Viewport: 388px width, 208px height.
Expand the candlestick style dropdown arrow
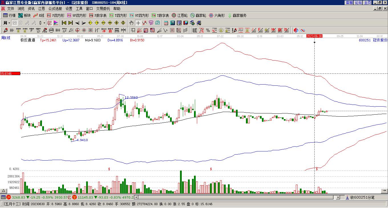(x=44, y=23)
